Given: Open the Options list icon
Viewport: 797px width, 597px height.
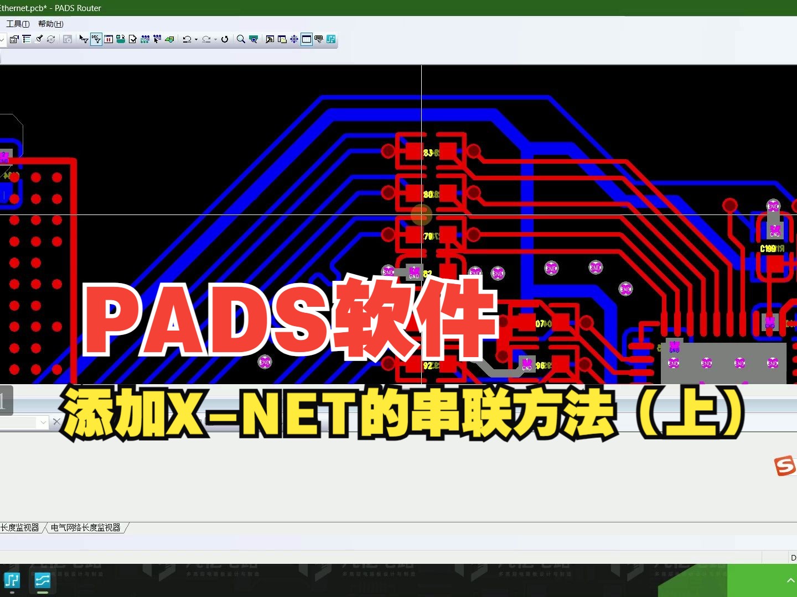Looking at the screenshot, I should pyautogui.click(x=27, y=39).
